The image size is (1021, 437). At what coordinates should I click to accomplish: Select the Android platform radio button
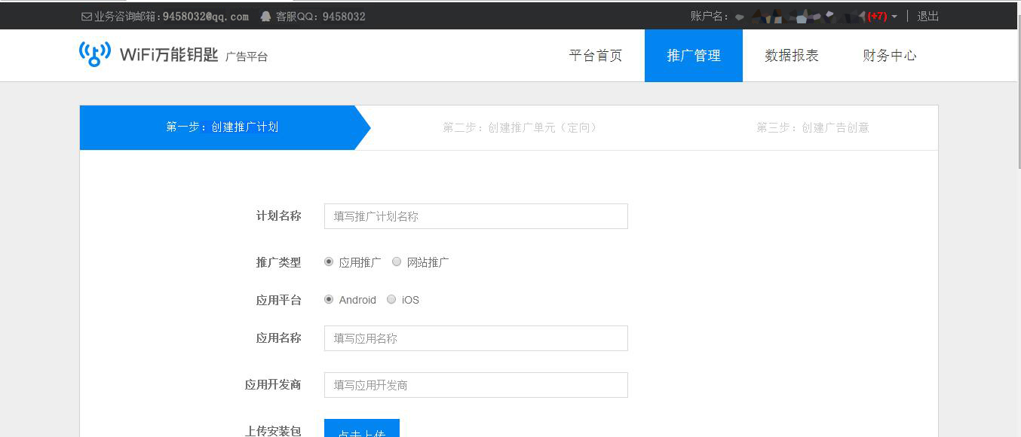pyautogui.click(x=328, y=299)
